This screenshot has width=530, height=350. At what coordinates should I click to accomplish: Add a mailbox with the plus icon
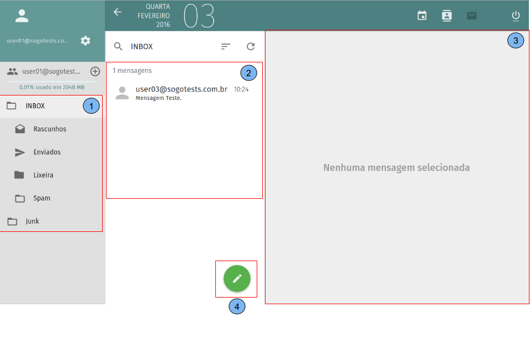pos(95,71)
